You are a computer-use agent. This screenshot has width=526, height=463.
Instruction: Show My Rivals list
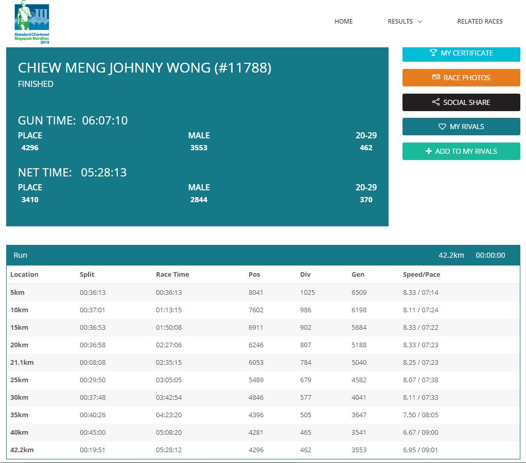(x=461, y=127)
